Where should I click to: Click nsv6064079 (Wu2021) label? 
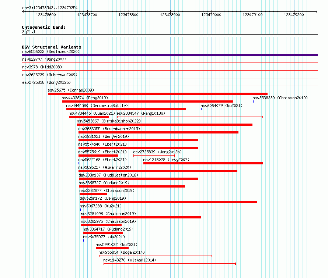221,106
